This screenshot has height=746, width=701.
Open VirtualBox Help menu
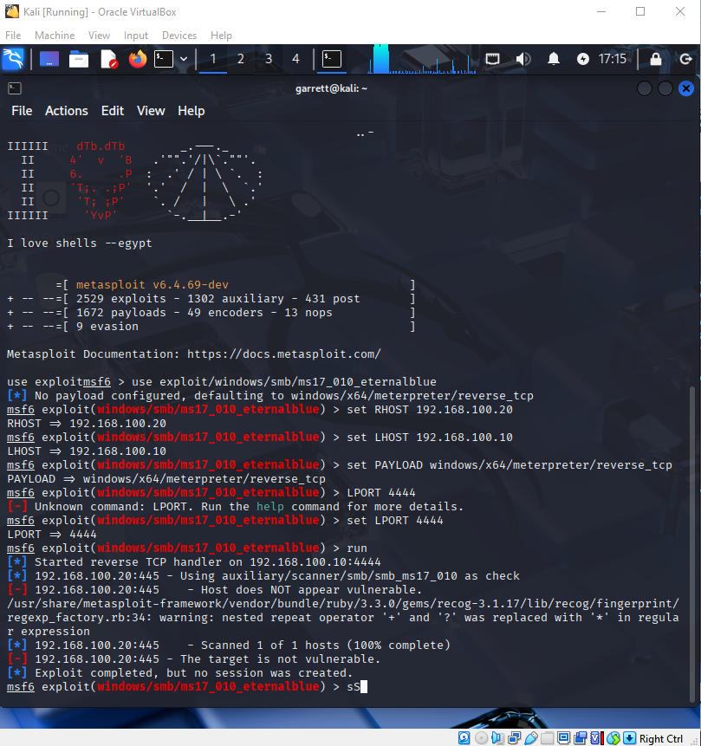pos(221,36)
